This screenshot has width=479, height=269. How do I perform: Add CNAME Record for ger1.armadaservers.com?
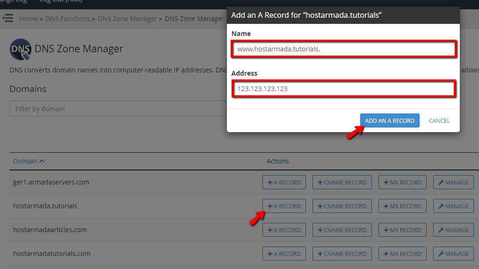click(342, 182)
